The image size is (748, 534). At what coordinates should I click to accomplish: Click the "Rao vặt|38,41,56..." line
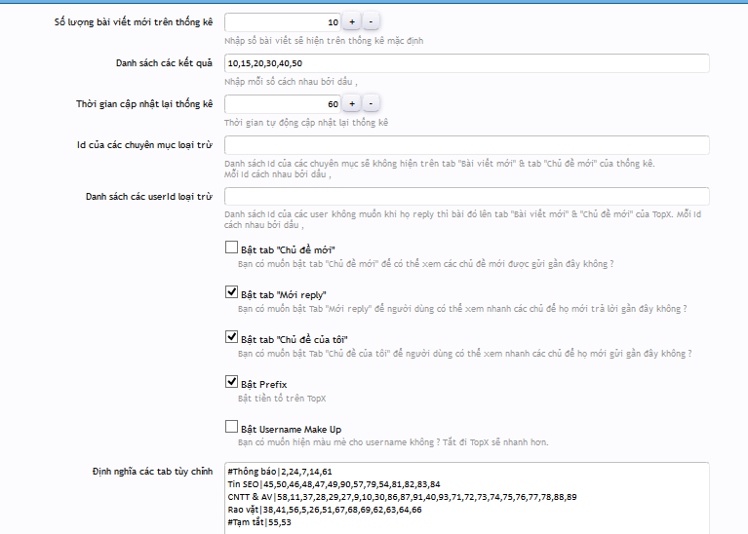tap(325, 510)
